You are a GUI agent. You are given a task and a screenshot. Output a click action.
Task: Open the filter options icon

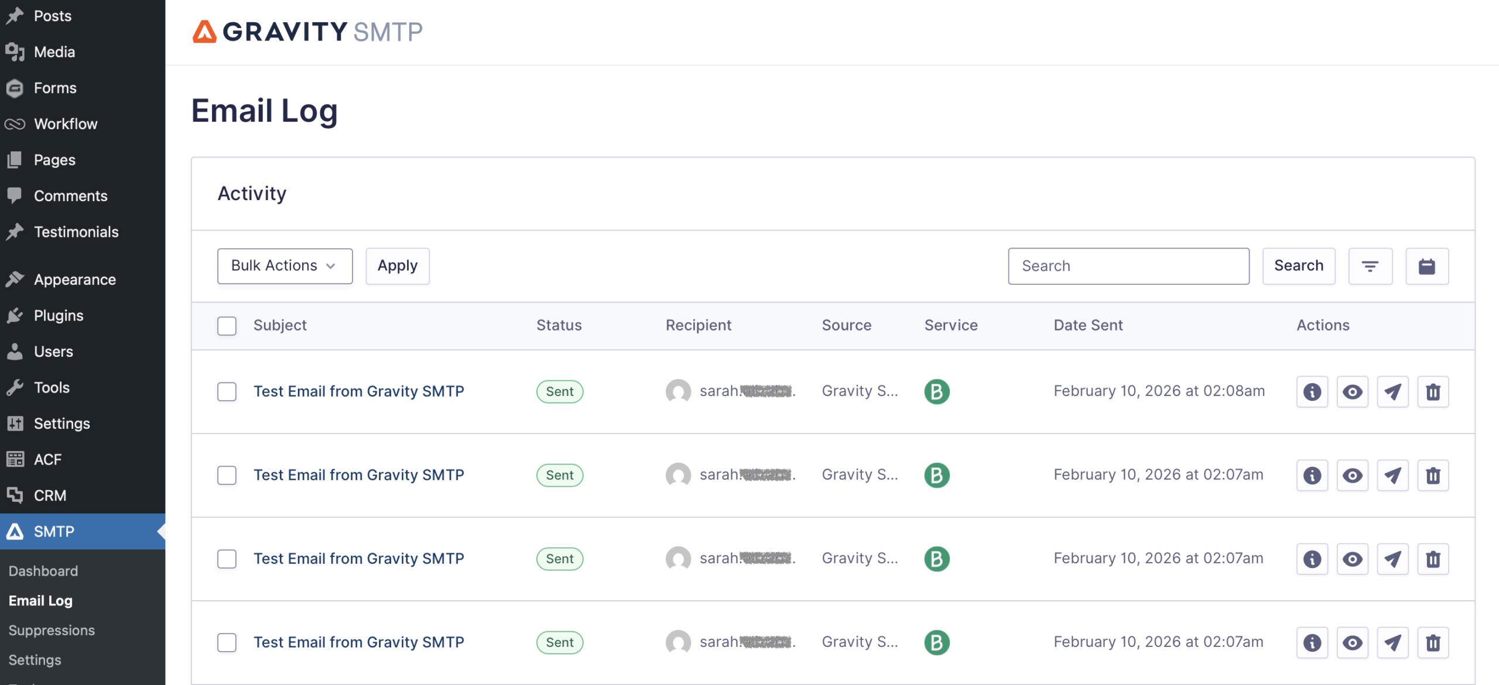coord(1370,266)
